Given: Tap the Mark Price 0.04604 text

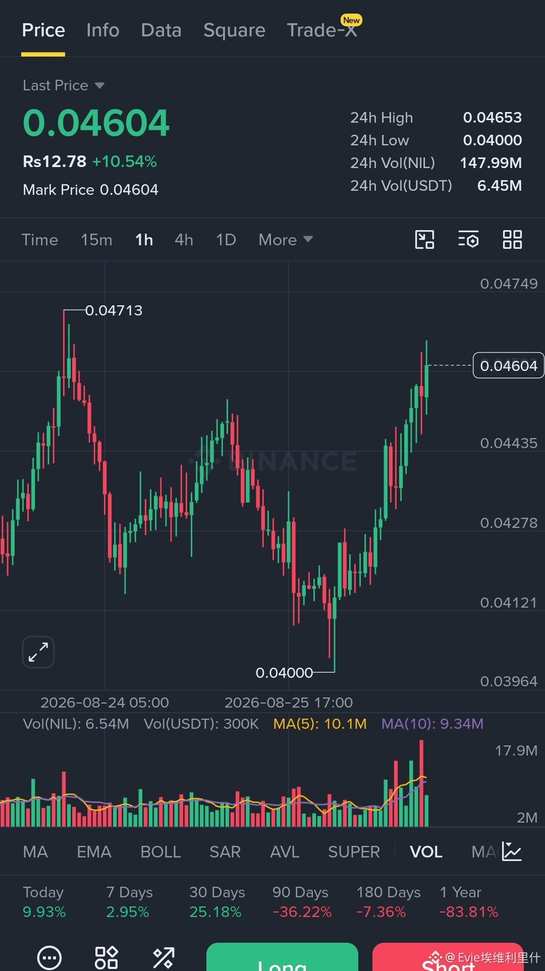Looking at the screenshot, I should point(90,190).
